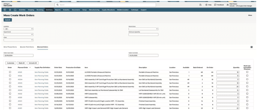Click the Matt Nolan user role icon
Viewport: 257px width, 112px height.
228,5
